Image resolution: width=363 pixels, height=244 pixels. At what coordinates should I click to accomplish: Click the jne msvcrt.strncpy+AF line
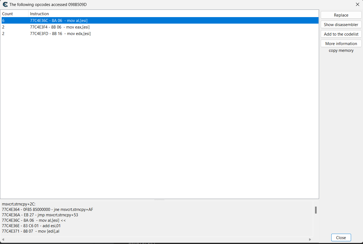(x=47, y=210)
